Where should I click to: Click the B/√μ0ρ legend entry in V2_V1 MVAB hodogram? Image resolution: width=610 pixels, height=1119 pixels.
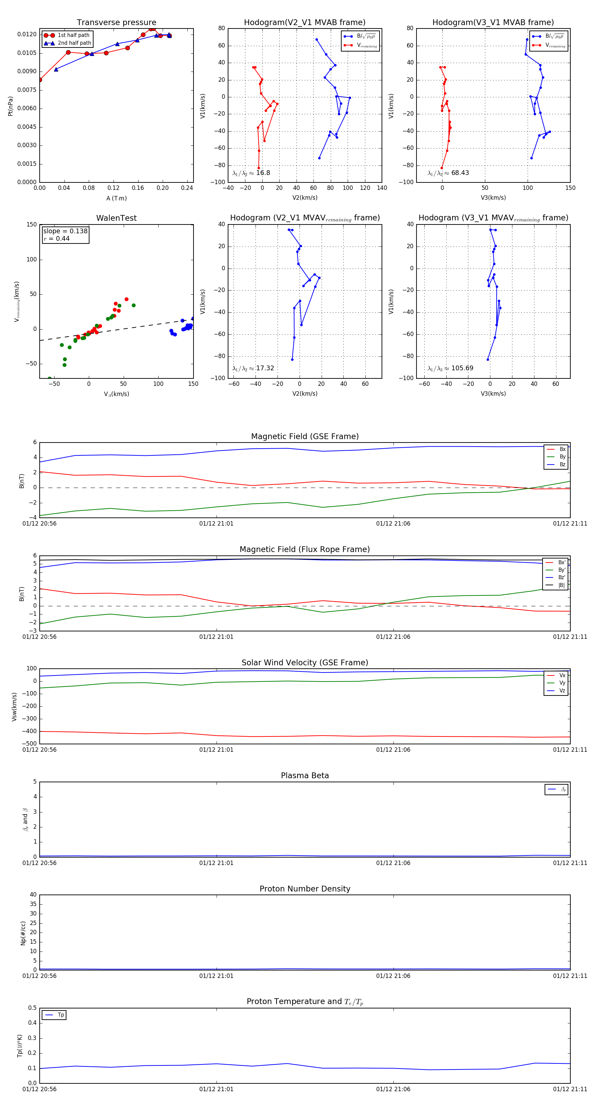(x=360, y=37)
